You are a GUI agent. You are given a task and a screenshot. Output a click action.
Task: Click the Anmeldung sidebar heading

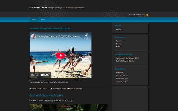(120, 69)
